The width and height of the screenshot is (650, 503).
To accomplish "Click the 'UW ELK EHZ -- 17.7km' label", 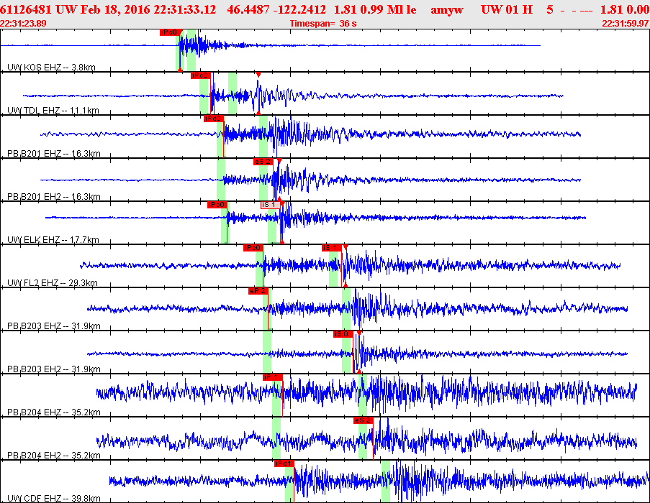I will [53, 239].
